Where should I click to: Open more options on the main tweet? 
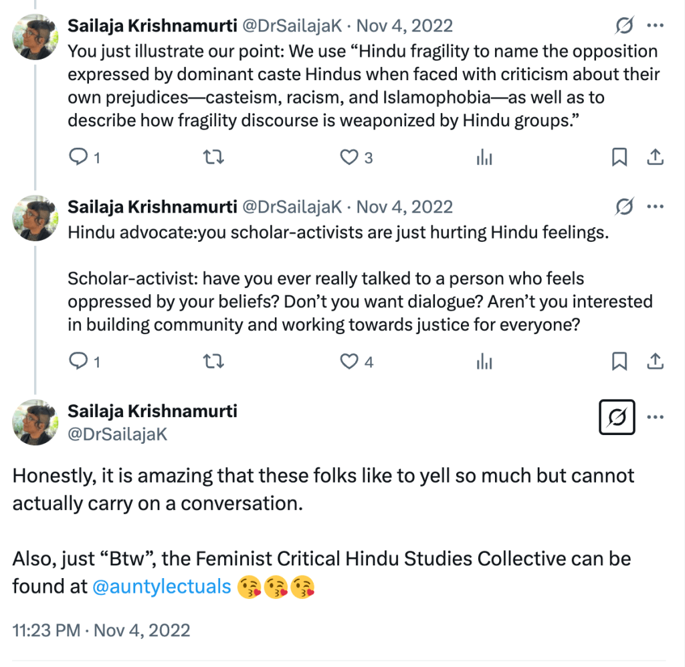tap(656, 418)
